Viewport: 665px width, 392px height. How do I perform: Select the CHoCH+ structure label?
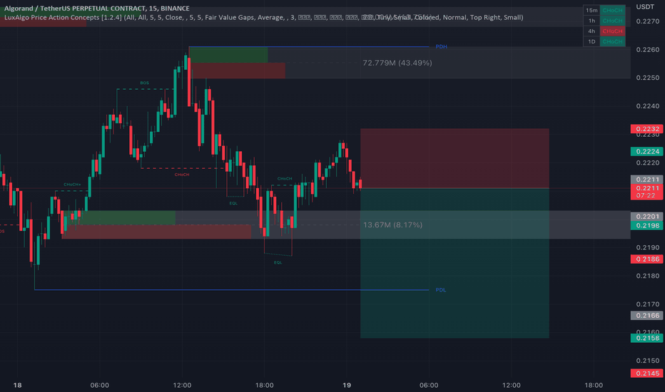tap(72, 185)
